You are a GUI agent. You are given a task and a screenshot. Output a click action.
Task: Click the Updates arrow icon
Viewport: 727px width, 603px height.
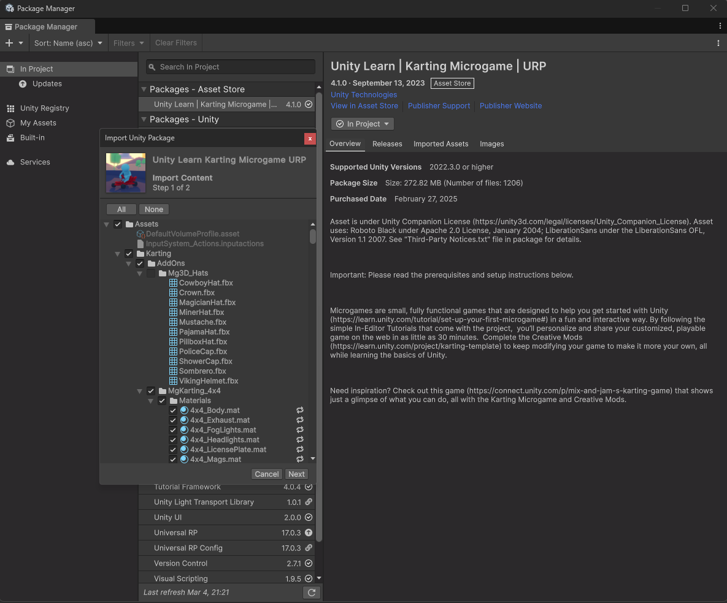(23, 84)
